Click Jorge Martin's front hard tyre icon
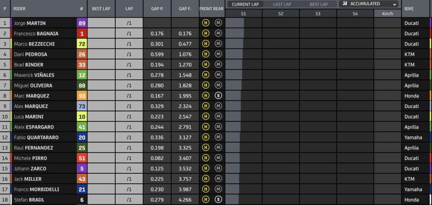The width and height of the screenshot is (432, 205). tap(205, 23)
